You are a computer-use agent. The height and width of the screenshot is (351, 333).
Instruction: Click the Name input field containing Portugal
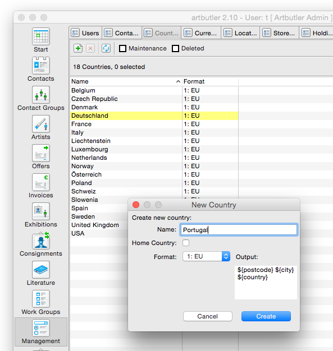[x=239, y=230]
